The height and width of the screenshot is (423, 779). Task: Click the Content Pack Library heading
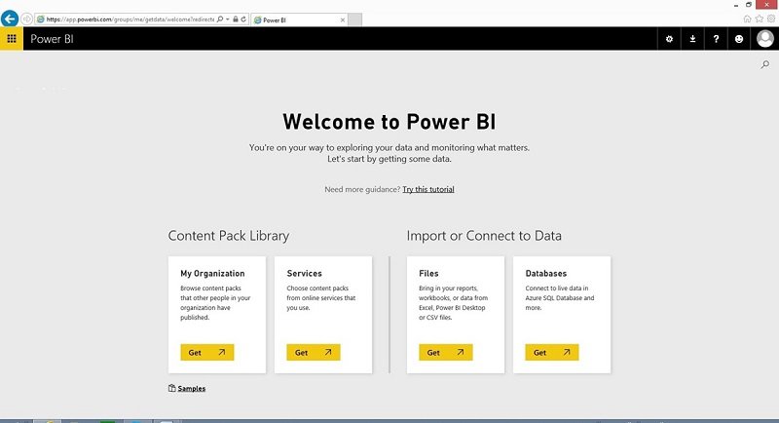pos(229,236)
